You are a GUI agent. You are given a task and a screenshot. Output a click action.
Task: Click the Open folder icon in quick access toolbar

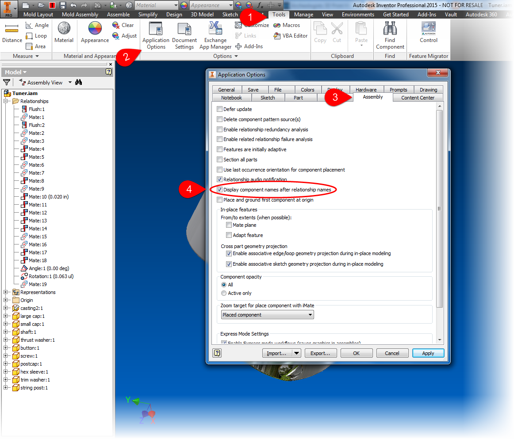tap(41, 5)
